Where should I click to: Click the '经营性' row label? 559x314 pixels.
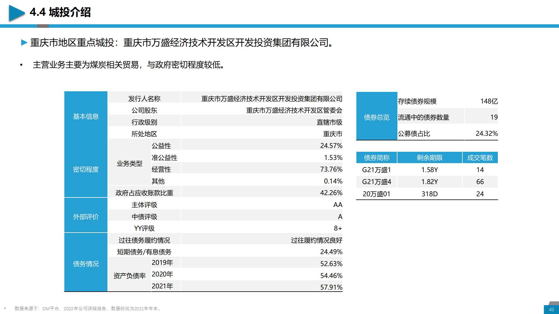(161, 170)
